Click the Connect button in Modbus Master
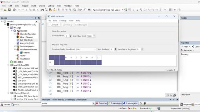 [x=54, y=25]
